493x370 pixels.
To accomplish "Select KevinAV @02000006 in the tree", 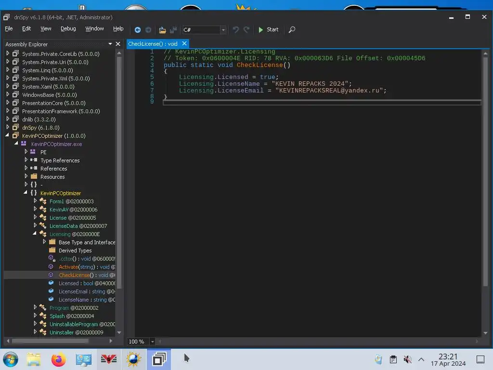I will (73, 210).
